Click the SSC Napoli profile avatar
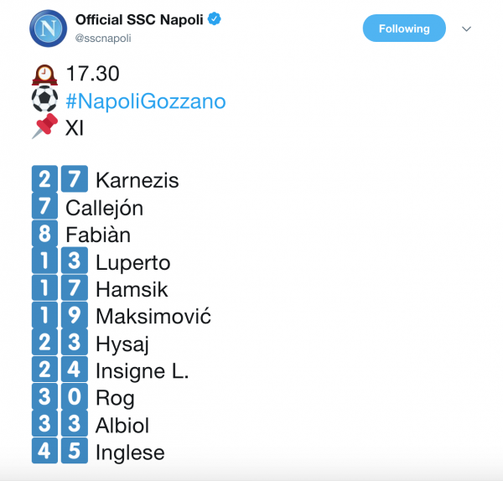 tap(48, 28)
